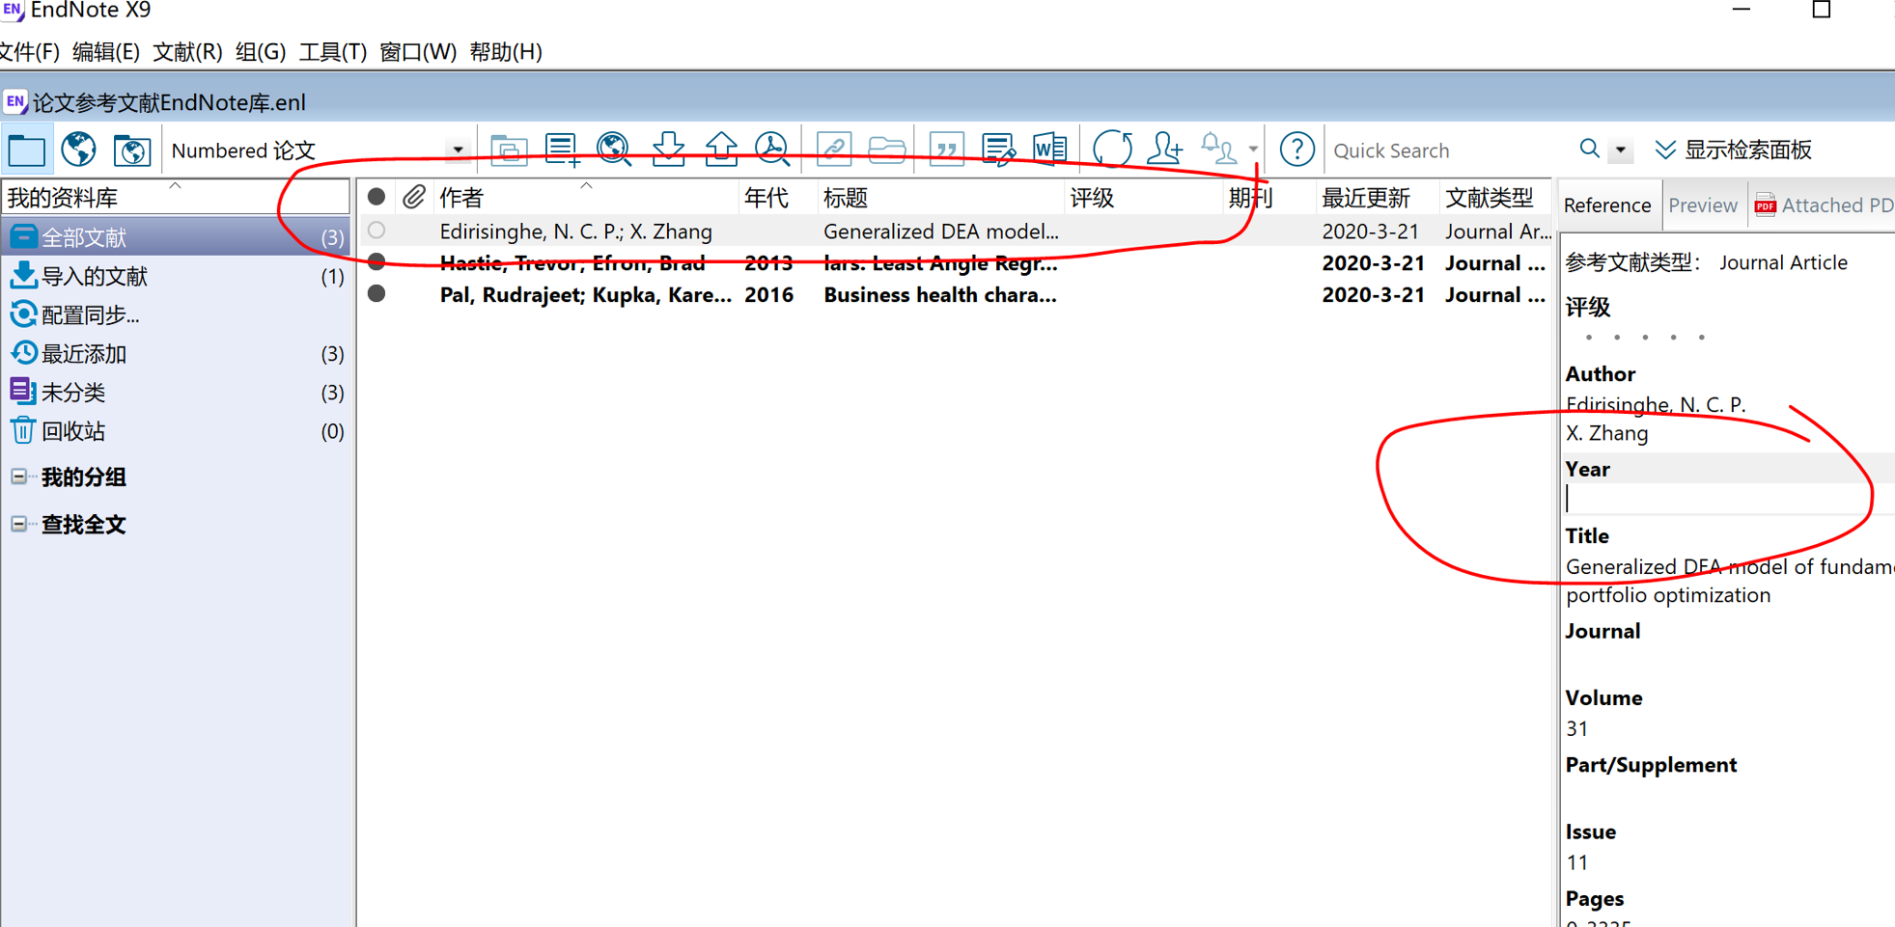The width and height of the screenshot is (1895, 927).
Task: Open Activity Feed dropdown arrow
Action: 1252,150
